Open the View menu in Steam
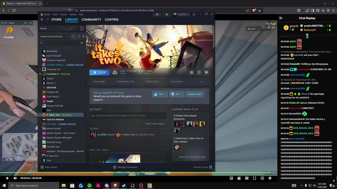The image size is (337, 189). [x=55, y=14]
